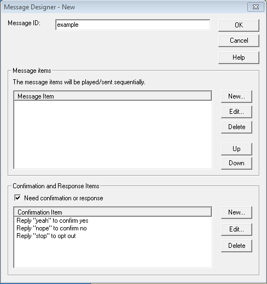
Task: Open Help for this dialog
Action: [239, 57]
